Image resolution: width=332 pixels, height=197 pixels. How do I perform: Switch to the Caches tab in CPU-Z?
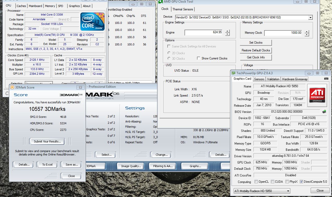[21, 6]
